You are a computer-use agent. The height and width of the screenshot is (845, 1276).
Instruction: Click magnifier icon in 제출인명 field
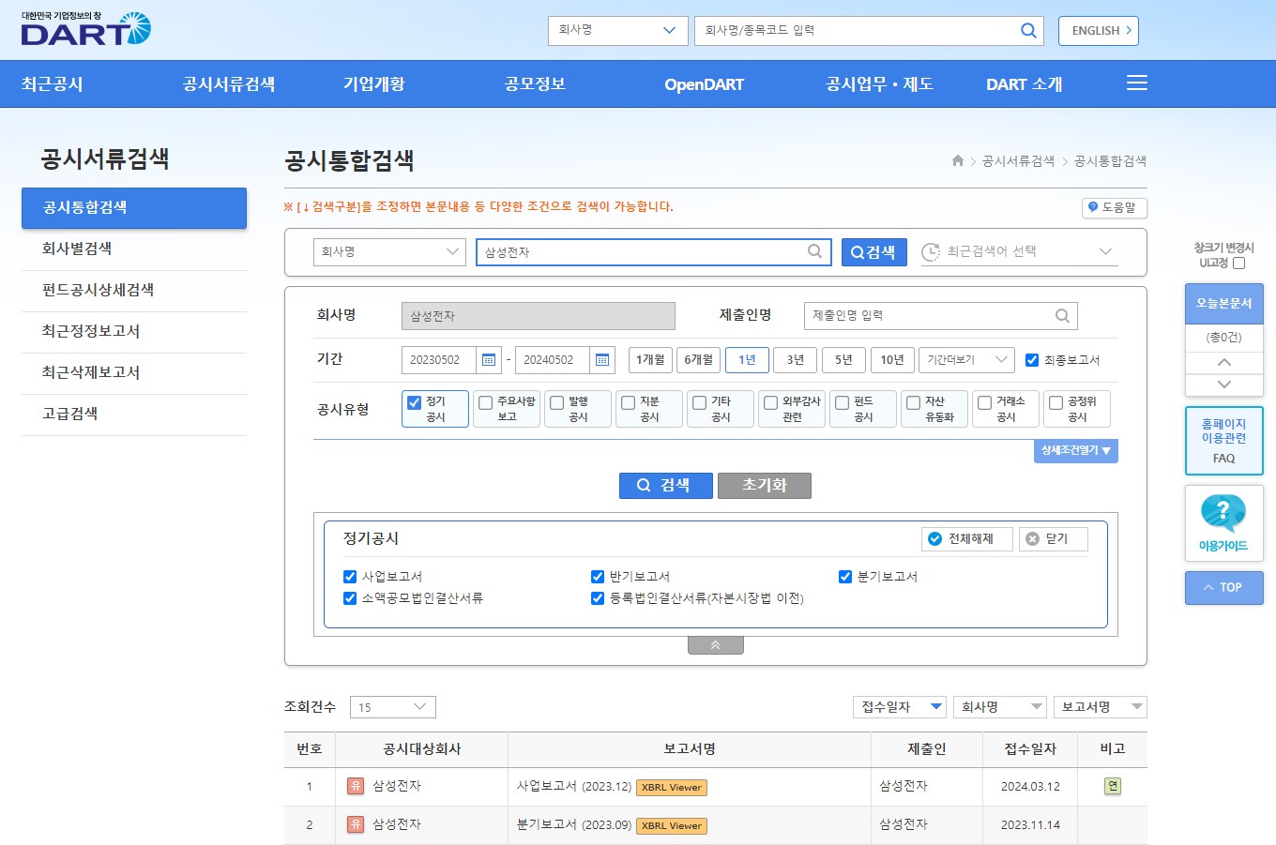(x=1062, y=316)
